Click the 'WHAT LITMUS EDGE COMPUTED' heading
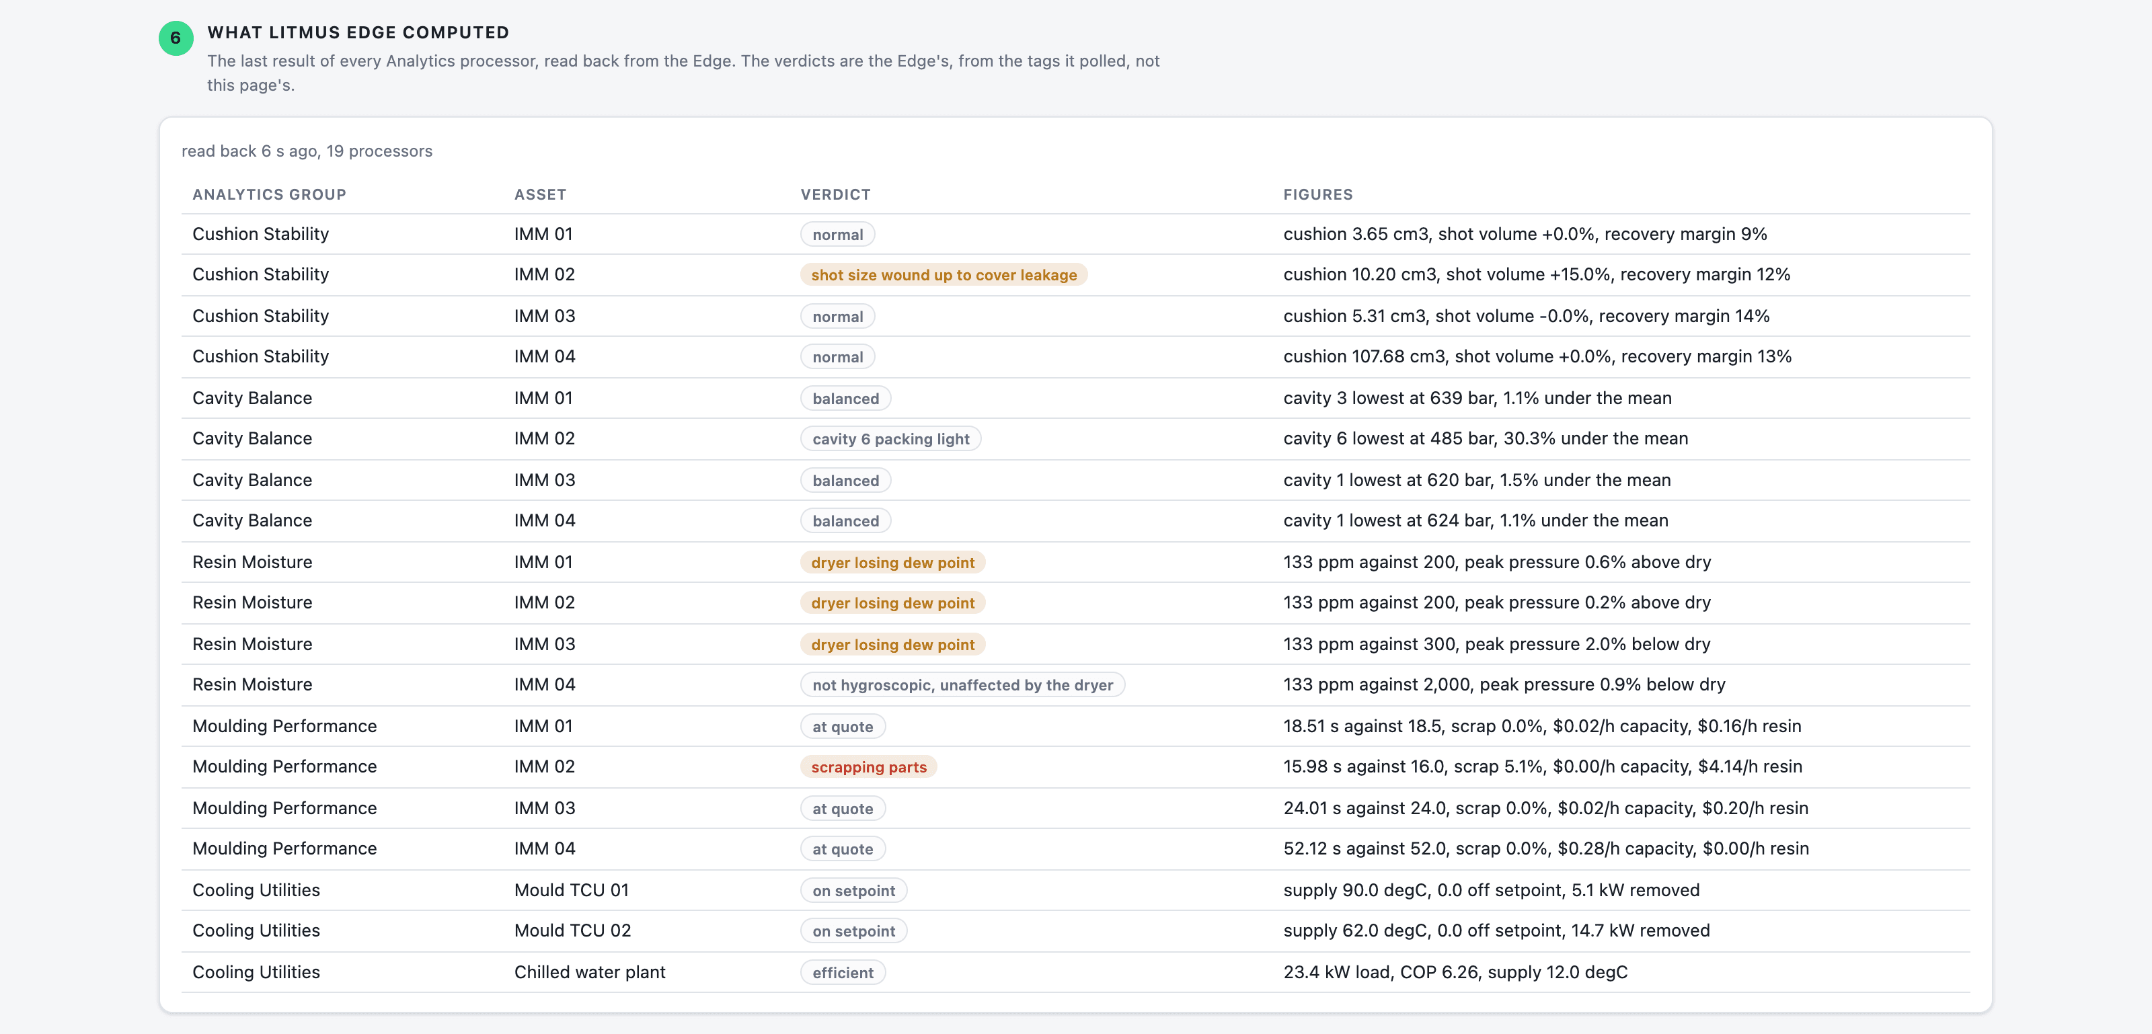The height and width of the screenshot is (1034, 2152). (x=358, y=32)
